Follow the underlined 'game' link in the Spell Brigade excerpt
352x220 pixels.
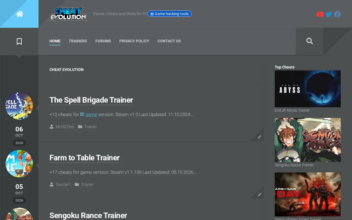click(x=89, y=114)
